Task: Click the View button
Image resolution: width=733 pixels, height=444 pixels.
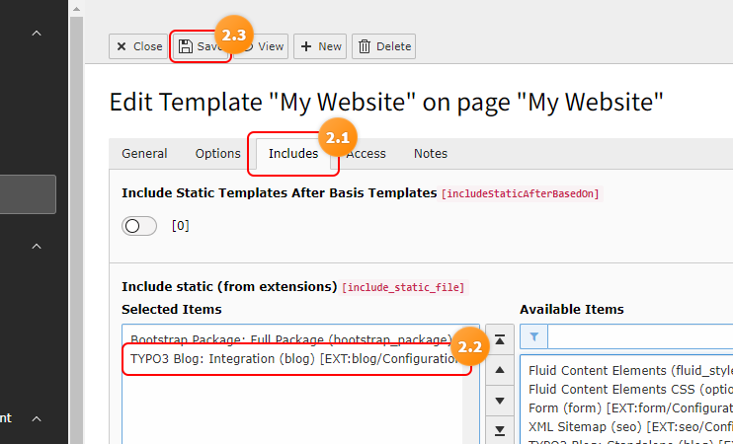Action: (x=263, y=46)
